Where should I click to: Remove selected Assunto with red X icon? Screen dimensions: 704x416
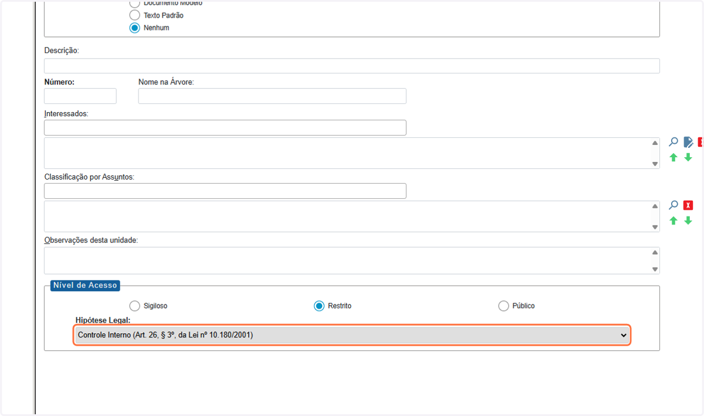pyautogui.click(x=688, y=205)
